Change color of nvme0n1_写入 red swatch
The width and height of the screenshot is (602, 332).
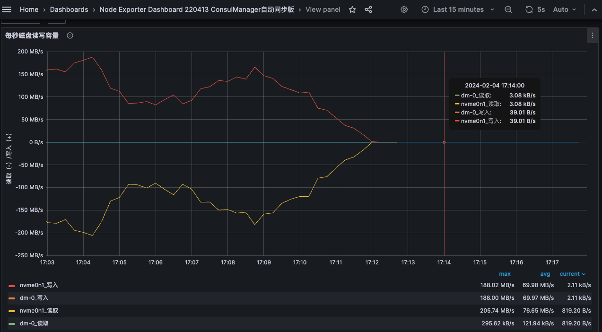pyautogui.click(x=12, y=286)
